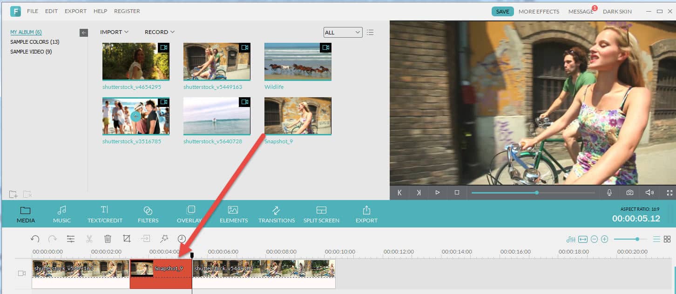Open the ELEMENTS tab

[233, 214]
